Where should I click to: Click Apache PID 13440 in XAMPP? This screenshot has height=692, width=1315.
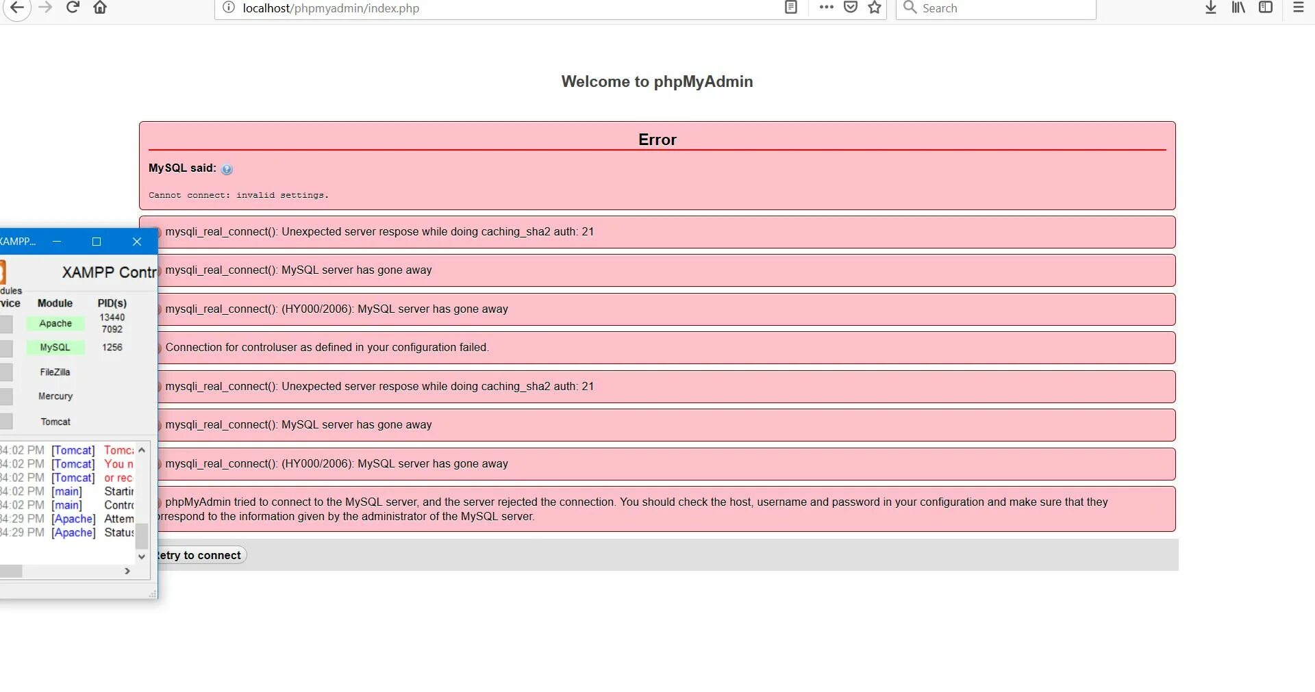point(112,317)
